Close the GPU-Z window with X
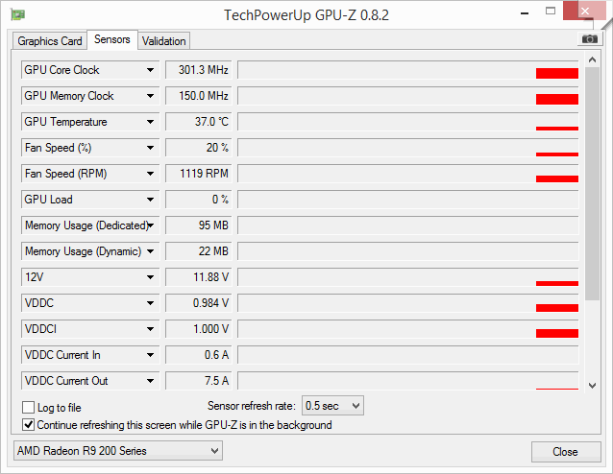613x474 pixels. point(584,11)
